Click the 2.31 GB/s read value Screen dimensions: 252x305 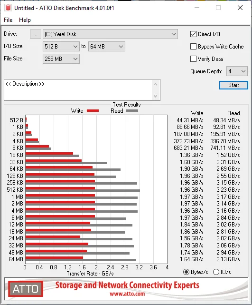pyautogui.click(x=228, y=162)
